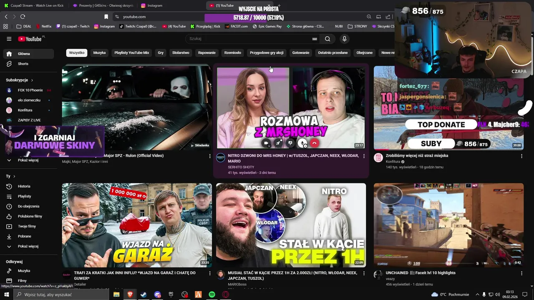
Task: Click Windows taskbar search box
Action: pyautogui.click(x=62, y=295)
